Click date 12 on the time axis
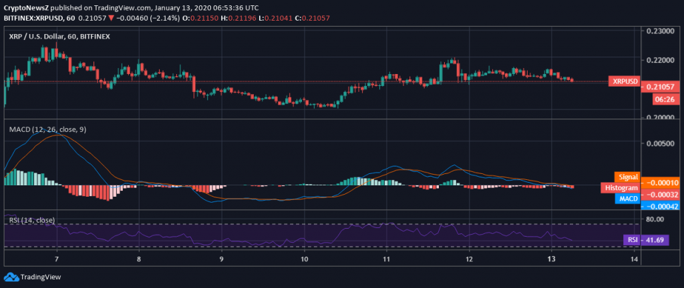The image size is (684, 288). [x=469, y=259]
